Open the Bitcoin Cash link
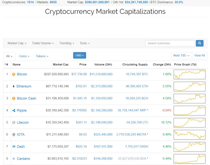 point(27,98)
